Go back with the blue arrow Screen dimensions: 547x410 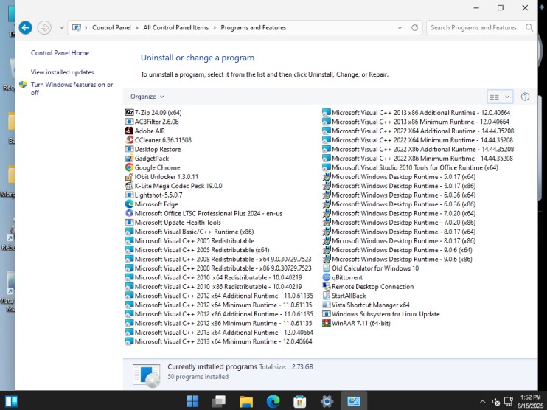26,27
